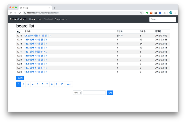Go to page 9
Screen dimensions: 186x123
click(x=57, y=84)
